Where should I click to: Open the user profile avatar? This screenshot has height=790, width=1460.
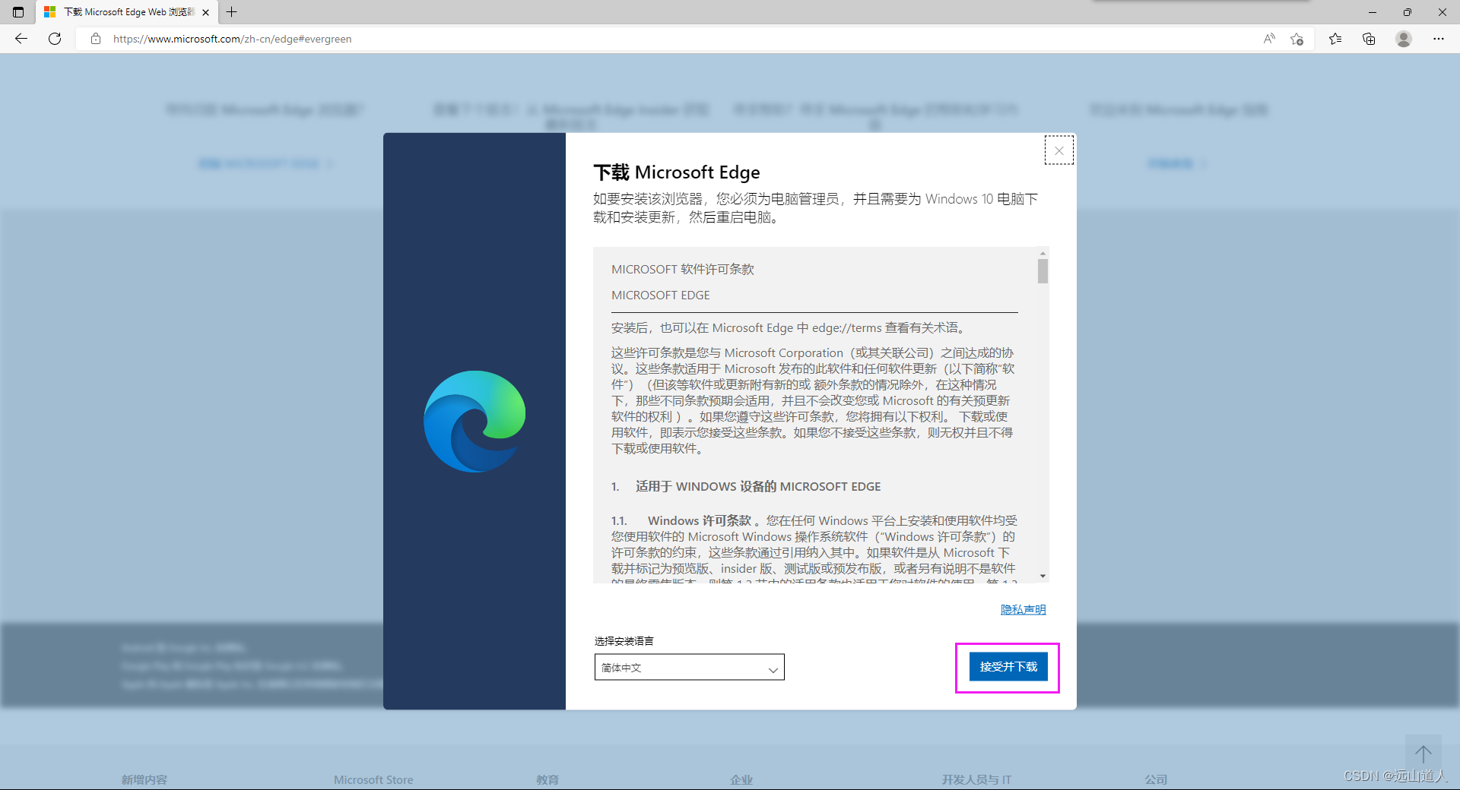tap(1404, 39)
